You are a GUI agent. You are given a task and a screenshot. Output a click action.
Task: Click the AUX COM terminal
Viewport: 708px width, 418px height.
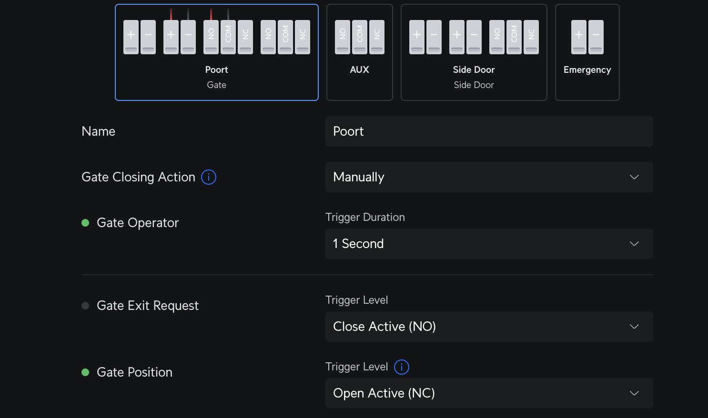(x=360, y=37)
